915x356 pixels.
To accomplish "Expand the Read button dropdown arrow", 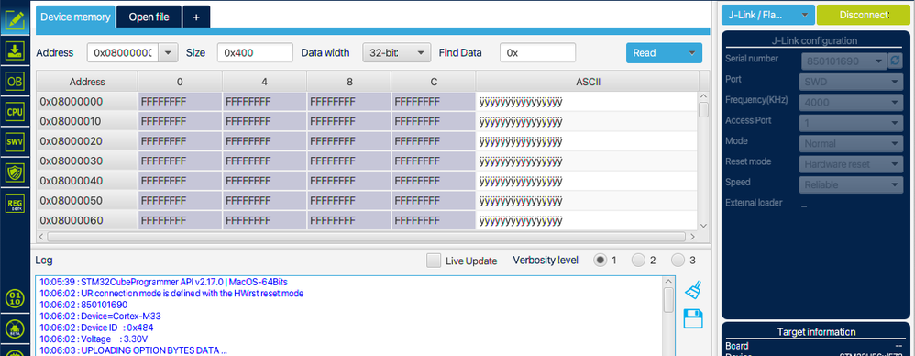I will coord(692,53).
